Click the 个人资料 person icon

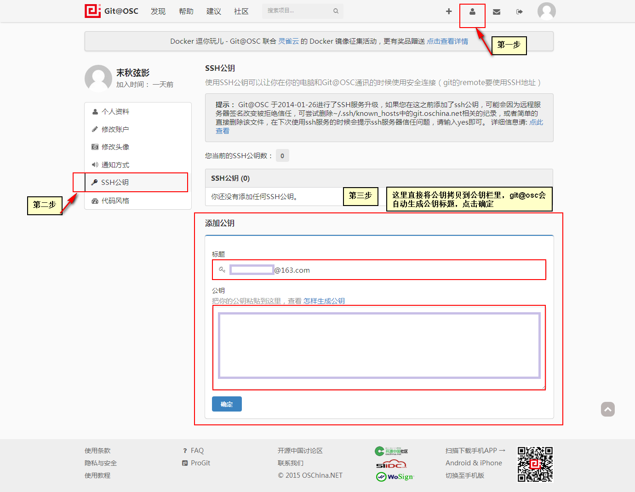pos(95,112)
